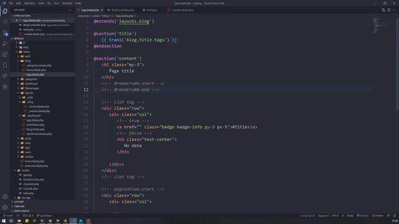The height and width of the screenshot is (224, 399).
Task: Expand the posts folder in the tree
Action: click(42, 138)
